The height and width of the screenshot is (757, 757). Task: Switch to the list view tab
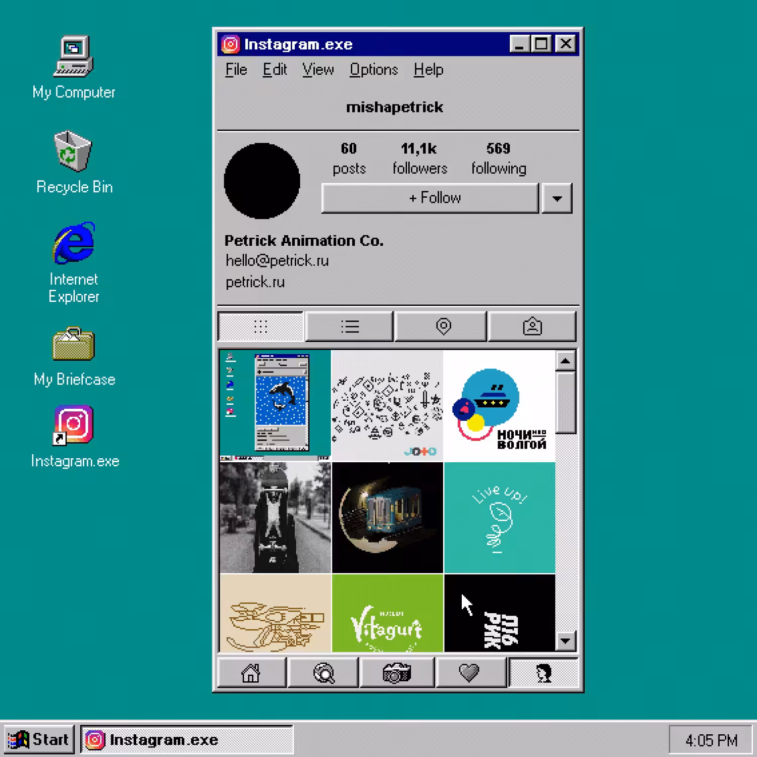pyautogui.click(x=349, y=327)
